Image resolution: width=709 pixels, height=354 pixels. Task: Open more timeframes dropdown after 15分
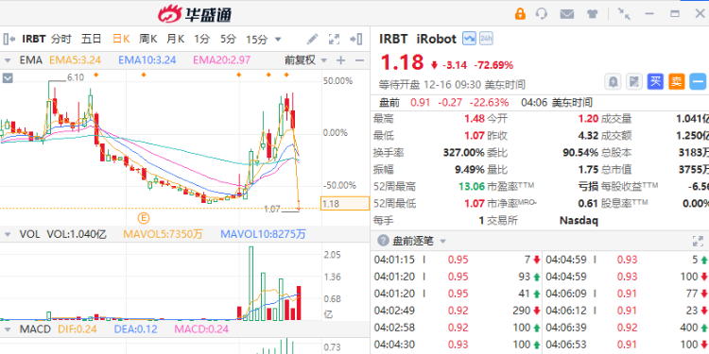pos(278,40)
